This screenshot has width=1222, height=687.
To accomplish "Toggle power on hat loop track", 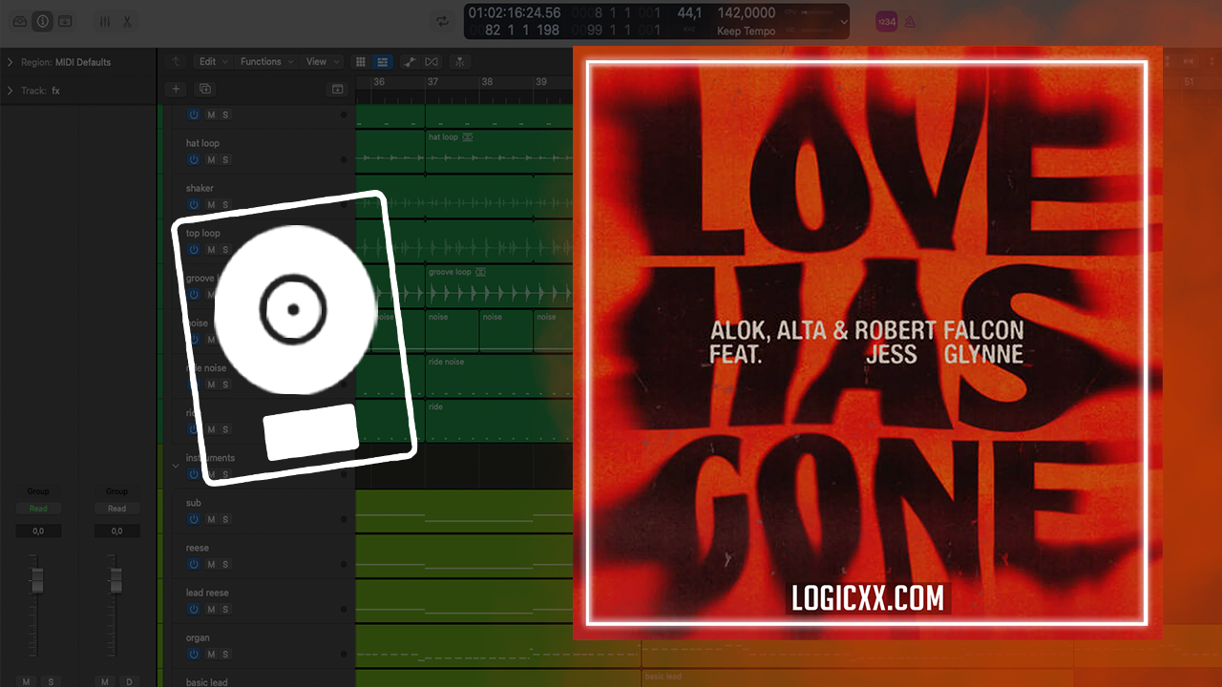I will (194, 159).
